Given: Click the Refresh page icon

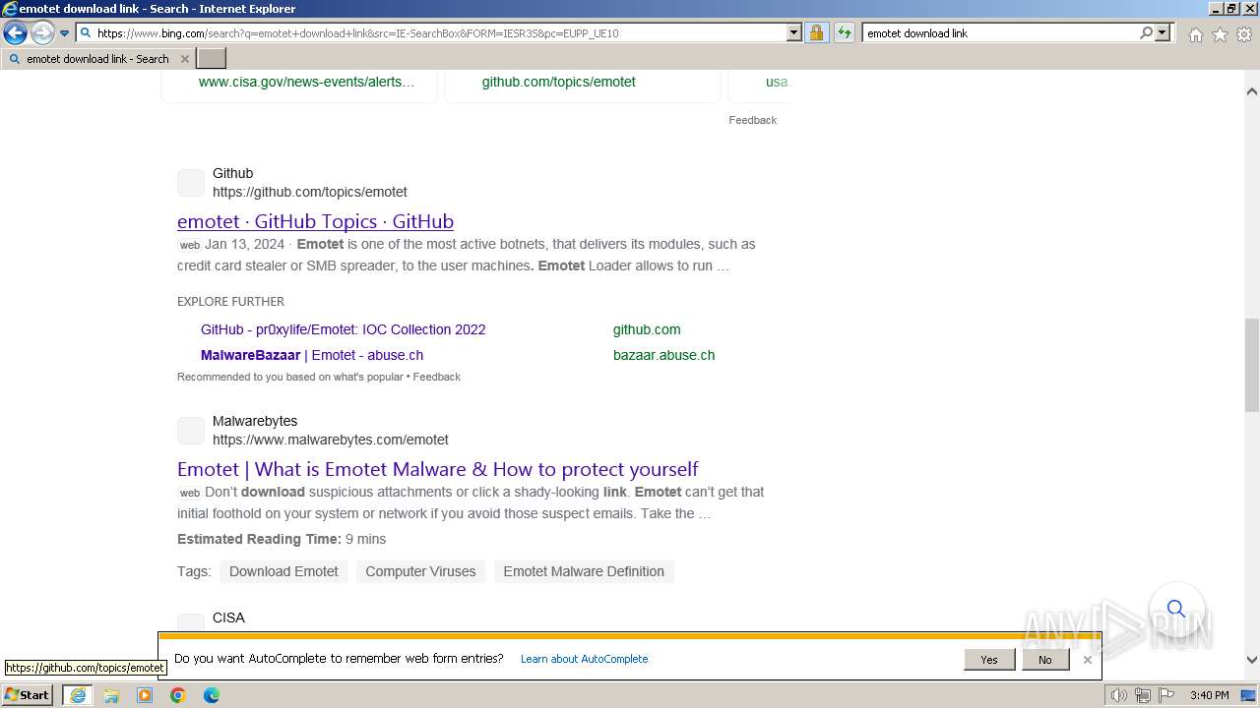Looking at the screenshot, I should tap(844, 33).
